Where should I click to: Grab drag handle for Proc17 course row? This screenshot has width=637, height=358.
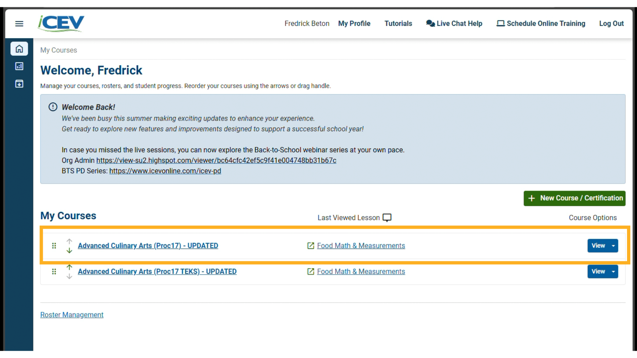[54, 246]
